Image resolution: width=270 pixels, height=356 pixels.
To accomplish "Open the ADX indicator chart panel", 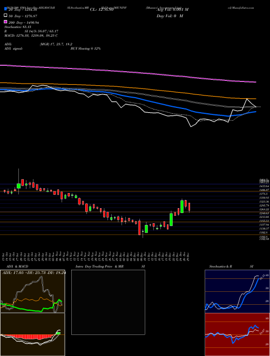I will pos(32,291).
